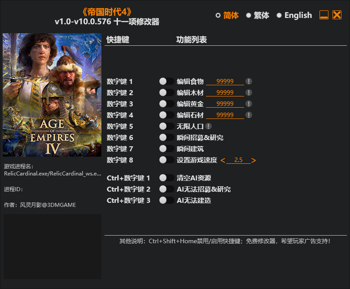Click the 编辑食物 value field 99999
The width and height of the screenshot is (350, 289).
[x=225, y=82]
